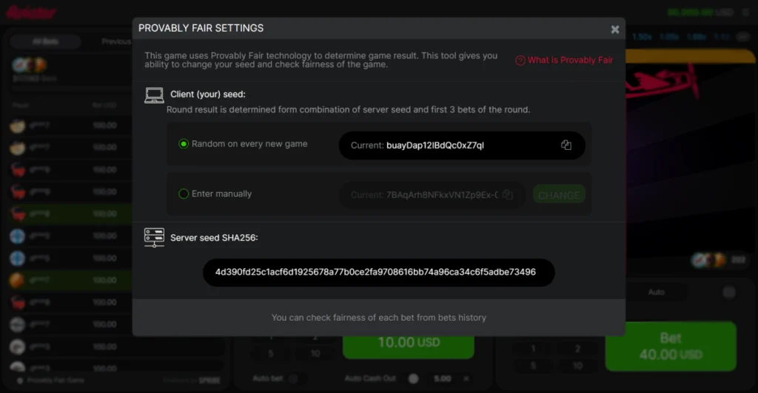Toggle the Auto Cash Out switch
The image size is (758, 393).
click(x=413, y=378)
